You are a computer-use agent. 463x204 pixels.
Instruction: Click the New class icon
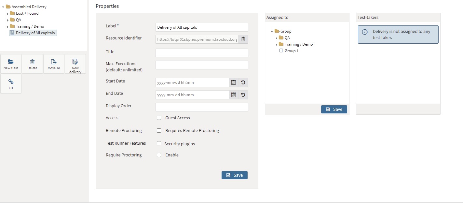[x=11, y=62]
